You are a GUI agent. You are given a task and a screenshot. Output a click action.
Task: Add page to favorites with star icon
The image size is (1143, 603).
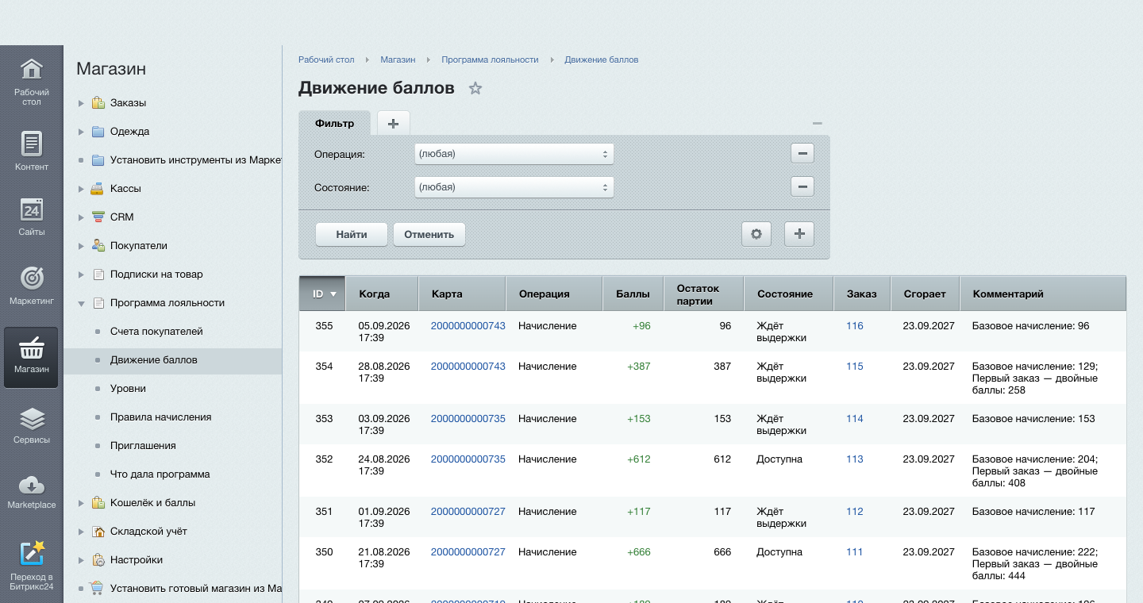point(475,88)
